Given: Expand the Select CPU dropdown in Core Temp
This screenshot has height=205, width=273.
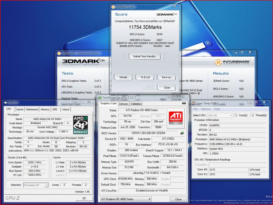Looking at the screenshot, I should pyautogui.click(x=231, y=115).
